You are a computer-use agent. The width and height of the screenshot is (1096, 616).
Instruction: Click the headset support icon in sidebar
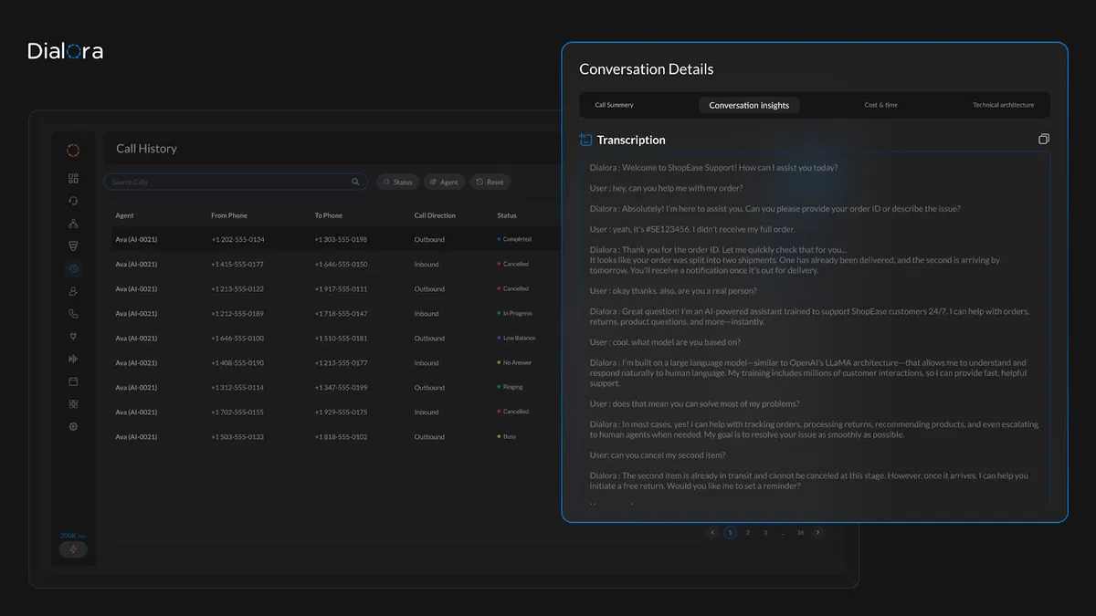pyautogui.click(x=73, y=201)
